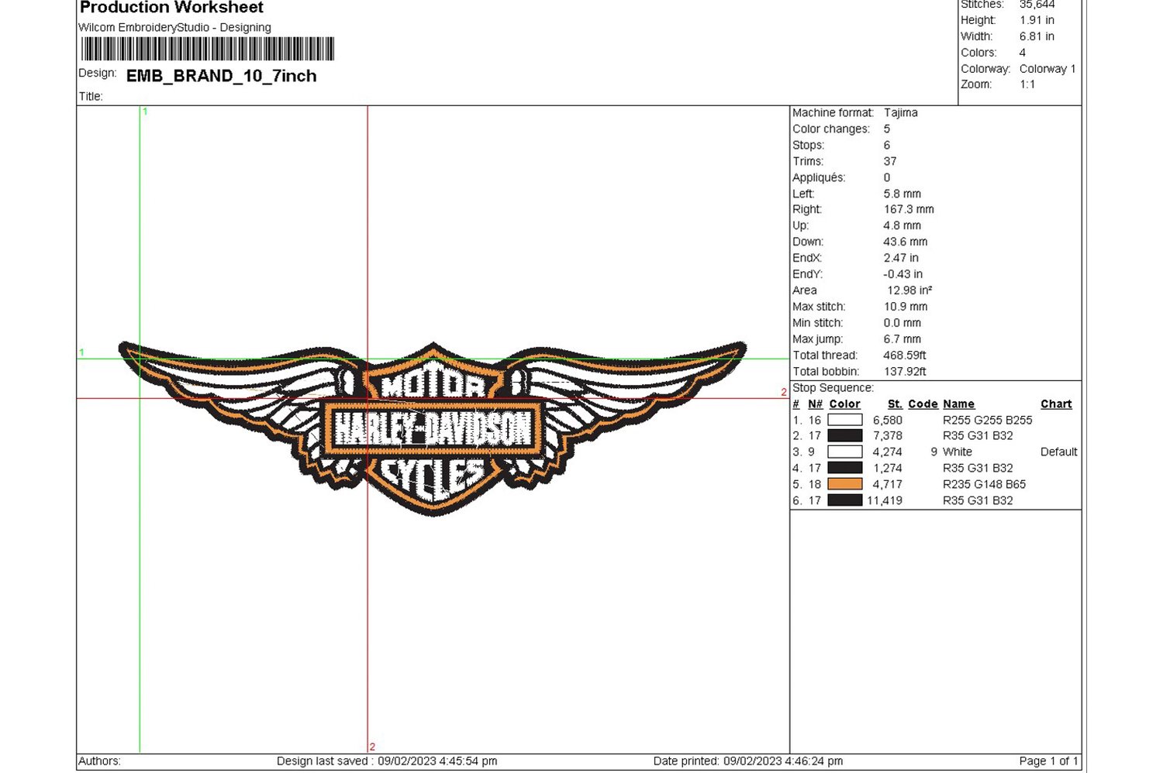Select the 'Color' column header
1163x773 pixels.
[844, 404]
